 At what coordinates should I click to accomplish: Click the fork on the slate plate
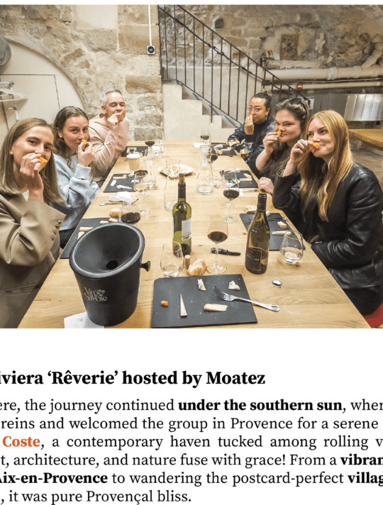245,299
